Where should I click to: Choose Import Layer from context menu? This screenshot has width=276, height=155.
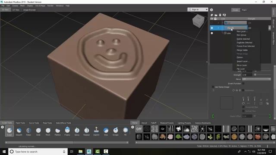pyautogui.click(x=243, y=61)
